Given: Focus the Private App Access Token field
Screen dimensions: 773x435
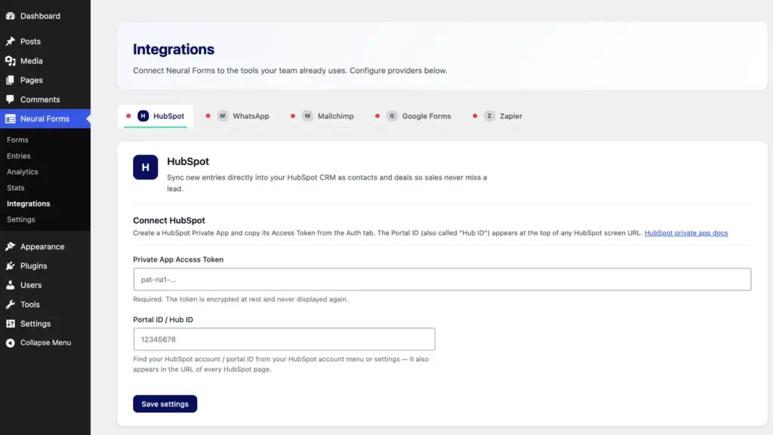Looking at the screenshot, I should [x=442, y=279].
